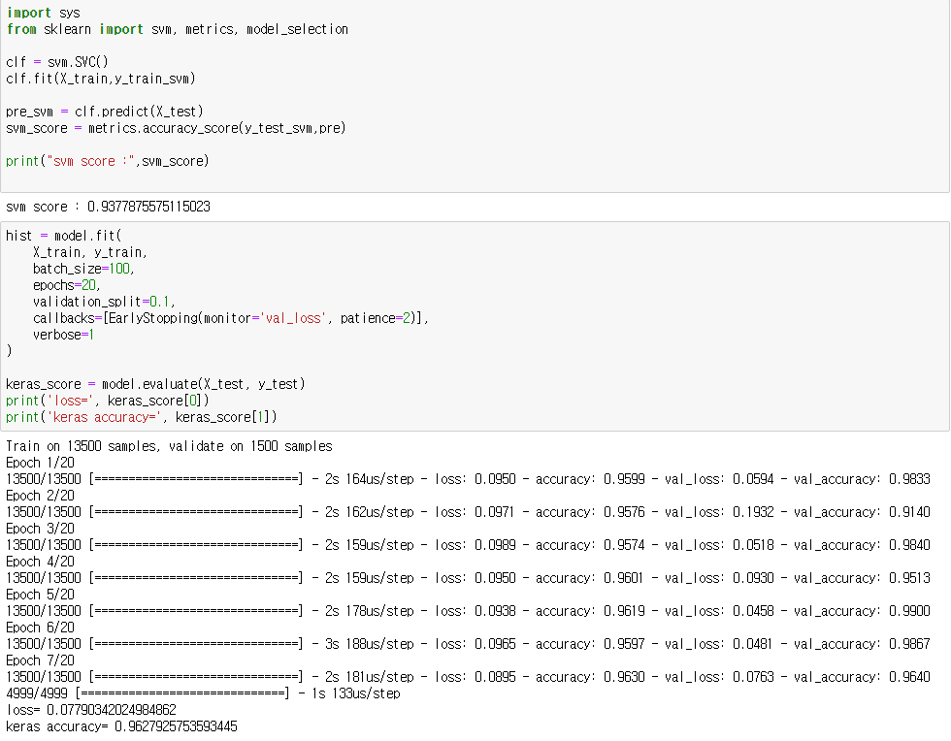The width and height of the screenshot is (951, 741).
Task: Click val_loss value 0.1932
Action: pos(753,512)
